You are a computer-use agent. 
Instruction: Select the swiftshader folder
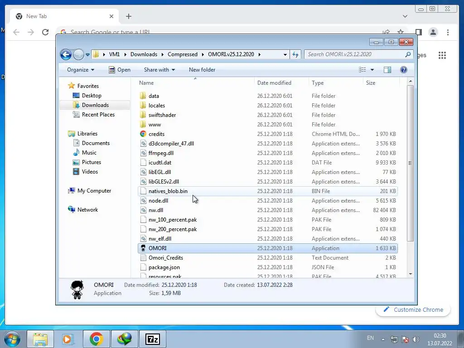(268, 115)
